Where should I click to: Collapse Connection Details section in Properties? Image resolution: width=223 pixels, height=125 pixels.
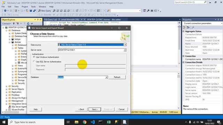pyautogui.click(x=184, y=62)
